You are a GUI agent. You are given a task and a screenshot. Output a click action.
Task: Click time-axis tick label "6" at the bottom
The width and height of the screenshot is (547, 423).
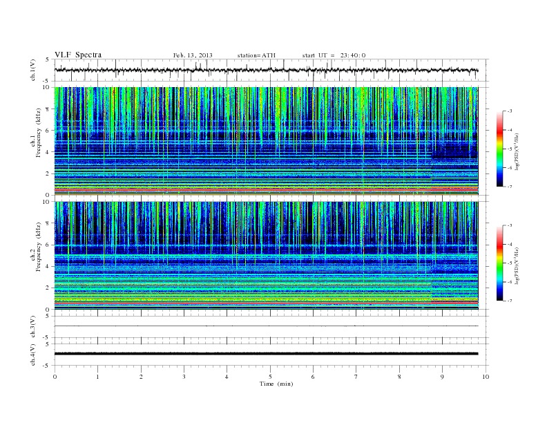click(x=313, y=377)
